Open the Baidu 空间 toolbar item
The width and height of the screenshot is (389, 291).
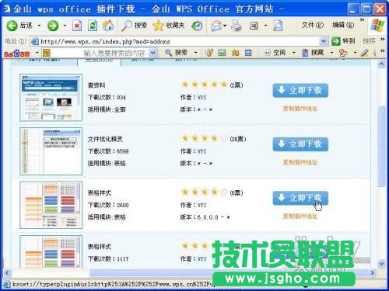[275, 53]
